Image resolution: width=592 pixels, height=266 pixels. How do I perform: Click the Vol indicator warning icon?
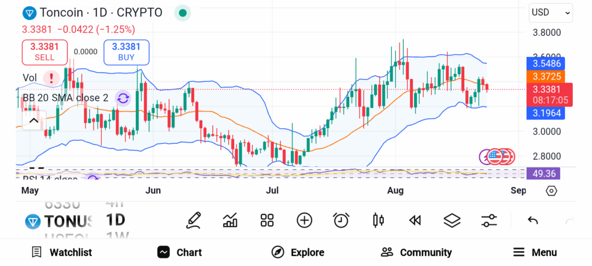(52, 77)
